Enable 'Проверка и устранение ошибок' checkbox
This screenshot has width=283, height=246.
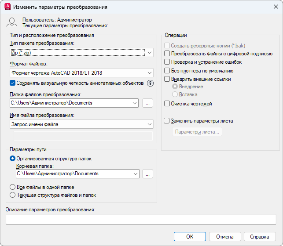(167, 62)
